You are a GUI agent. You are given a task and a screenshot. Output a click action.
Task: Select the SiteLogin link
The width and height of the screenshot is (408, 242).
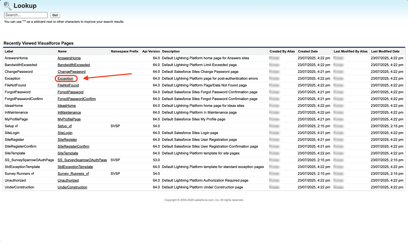(65, 133)
